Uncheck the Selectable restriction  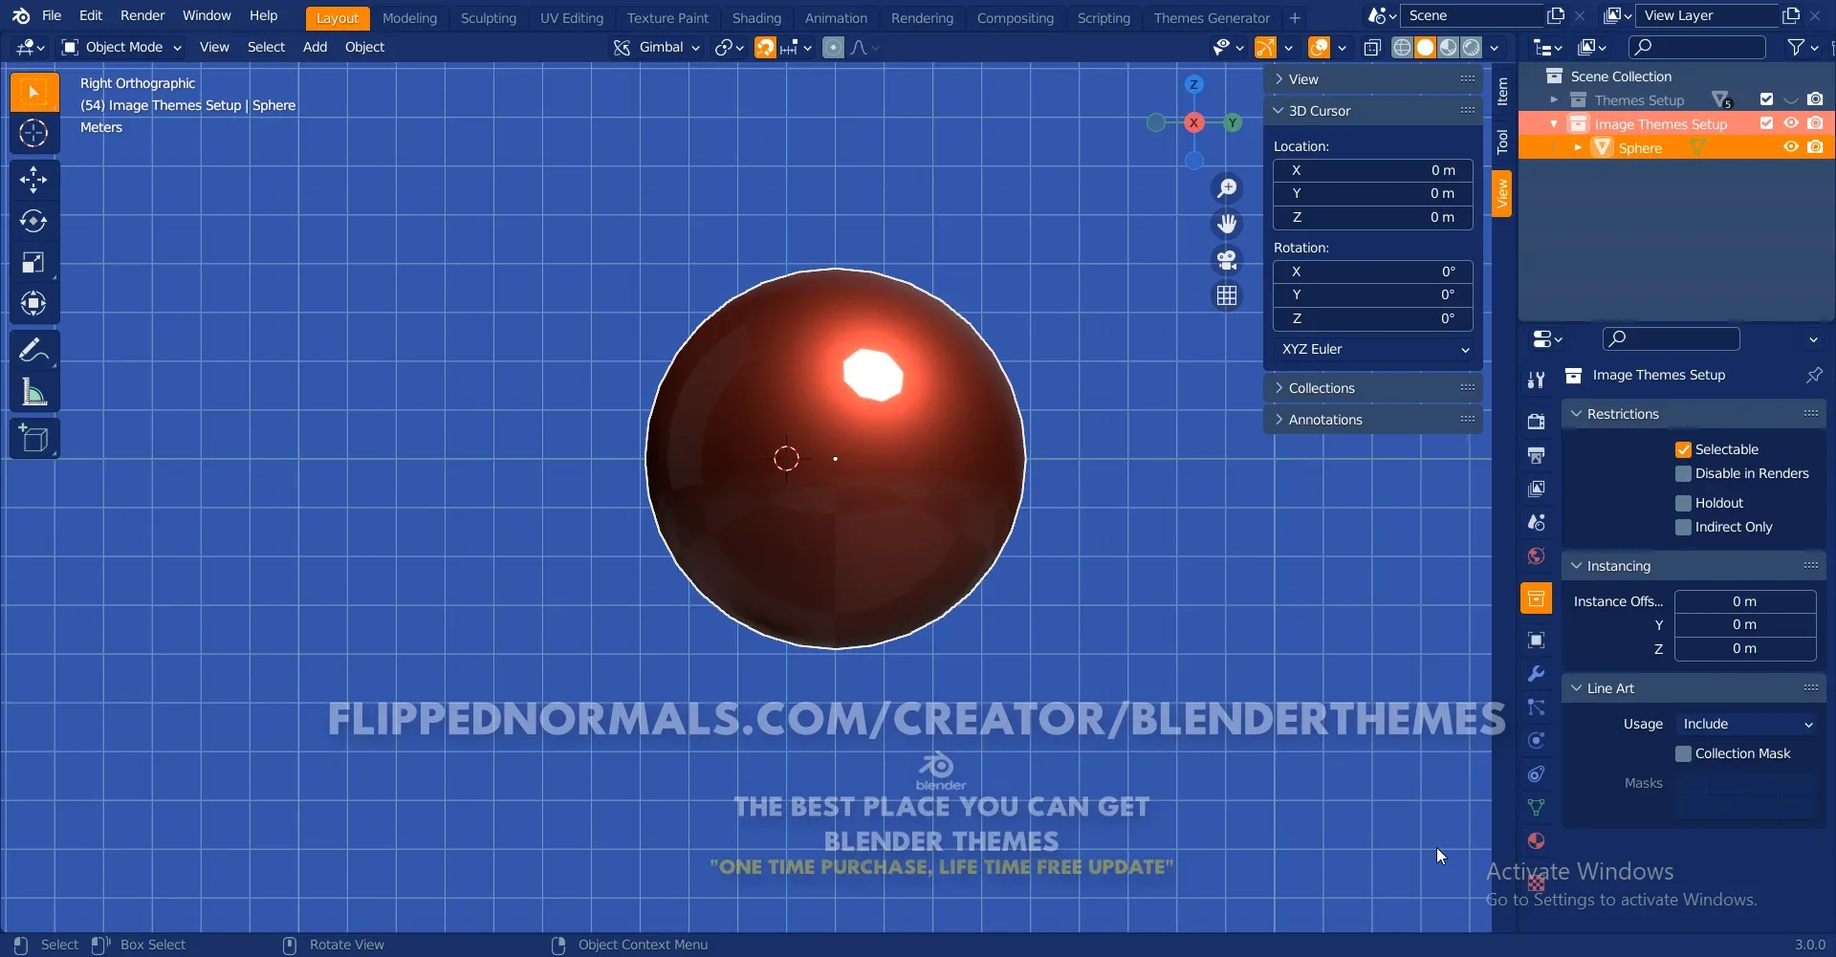(1684, 448)
